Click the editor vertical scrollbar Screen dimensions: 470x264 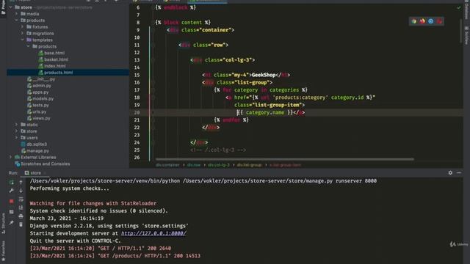[x=461, y=31]
